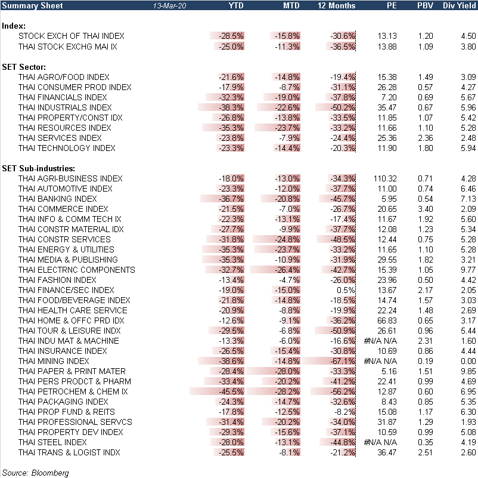Click the Source: Bloomberg footnote
Screen dimensions: 478x478
[35, 473]
